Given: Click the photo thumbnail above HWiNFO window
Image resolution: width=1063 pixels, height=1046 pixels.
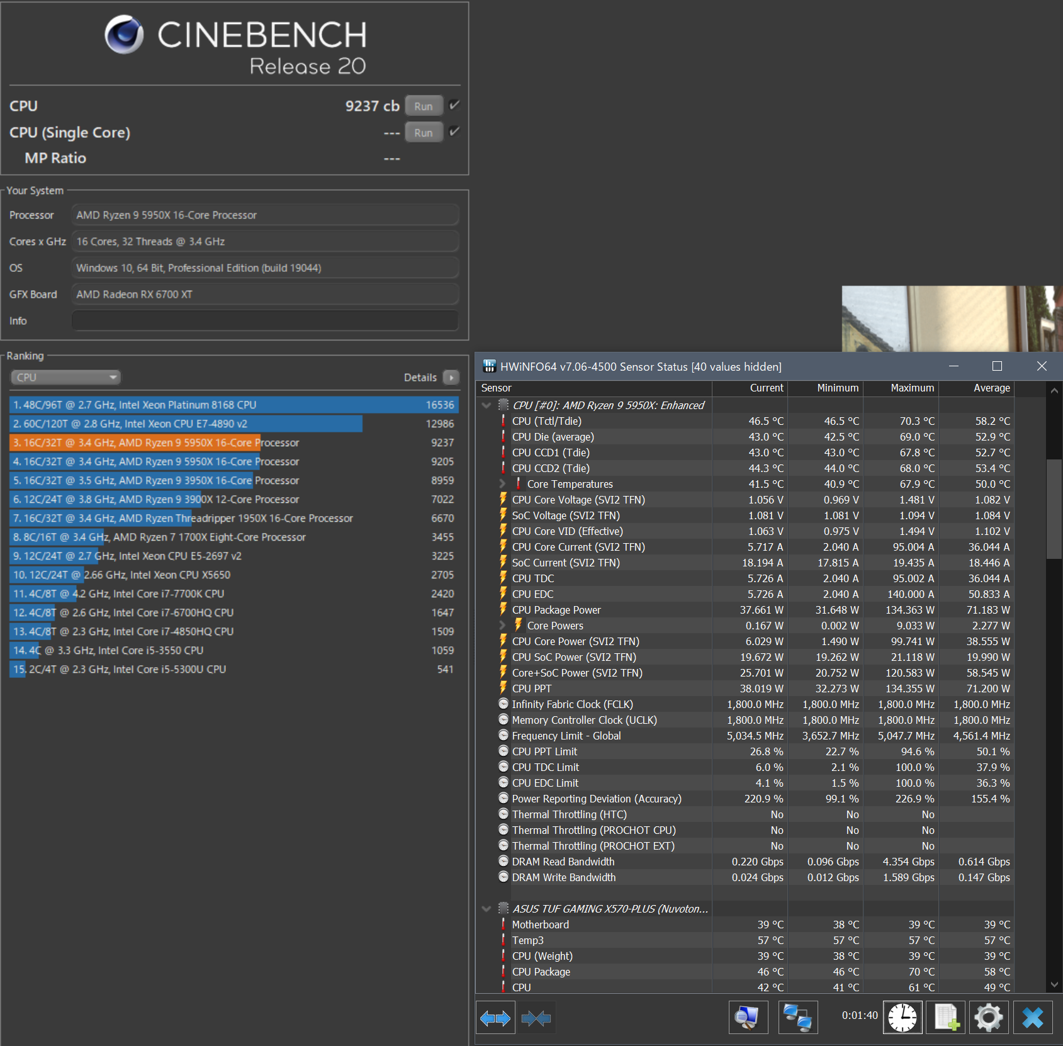Looking at the screenshot, I should 952,319.
